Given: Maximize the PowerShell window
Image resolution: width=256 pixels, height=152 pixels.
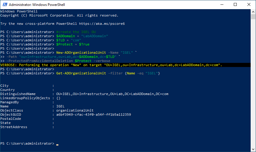Looking at the screenshot, I should [235, 5].
